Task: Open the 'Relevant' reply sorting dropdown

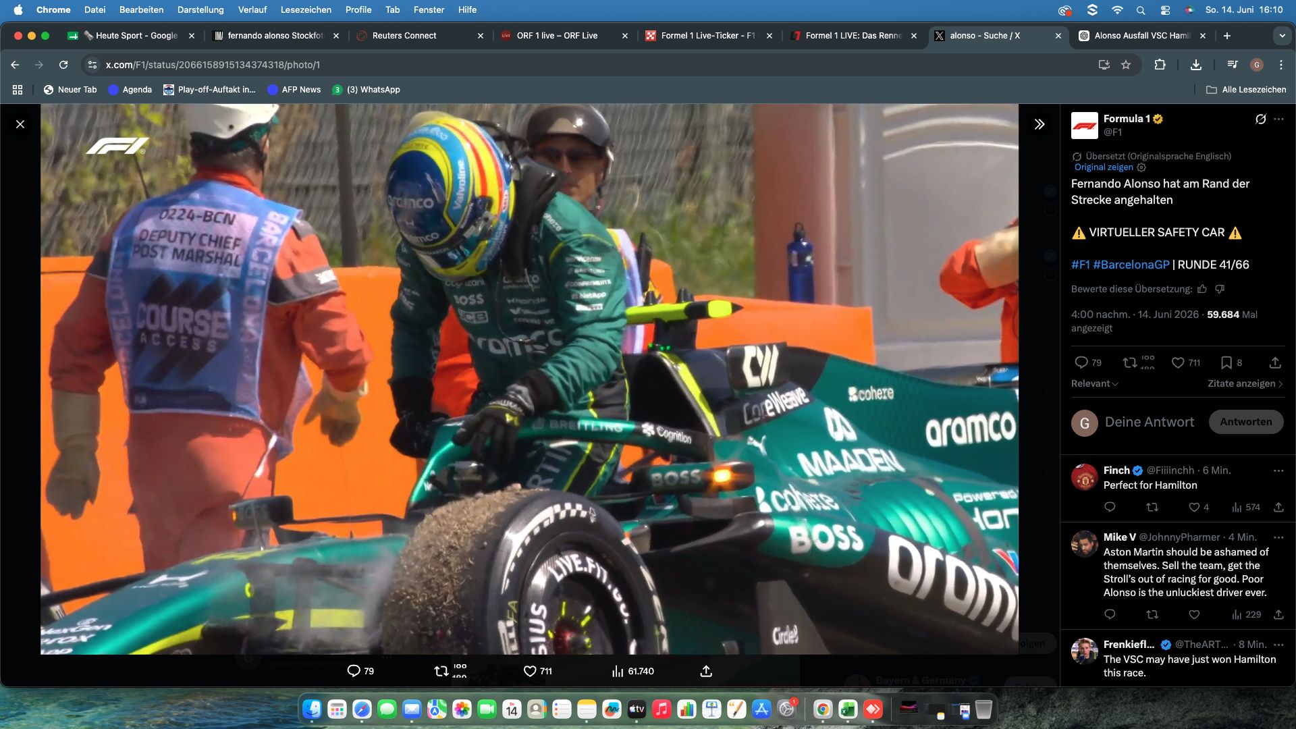Action: (x=1095, y=383)
